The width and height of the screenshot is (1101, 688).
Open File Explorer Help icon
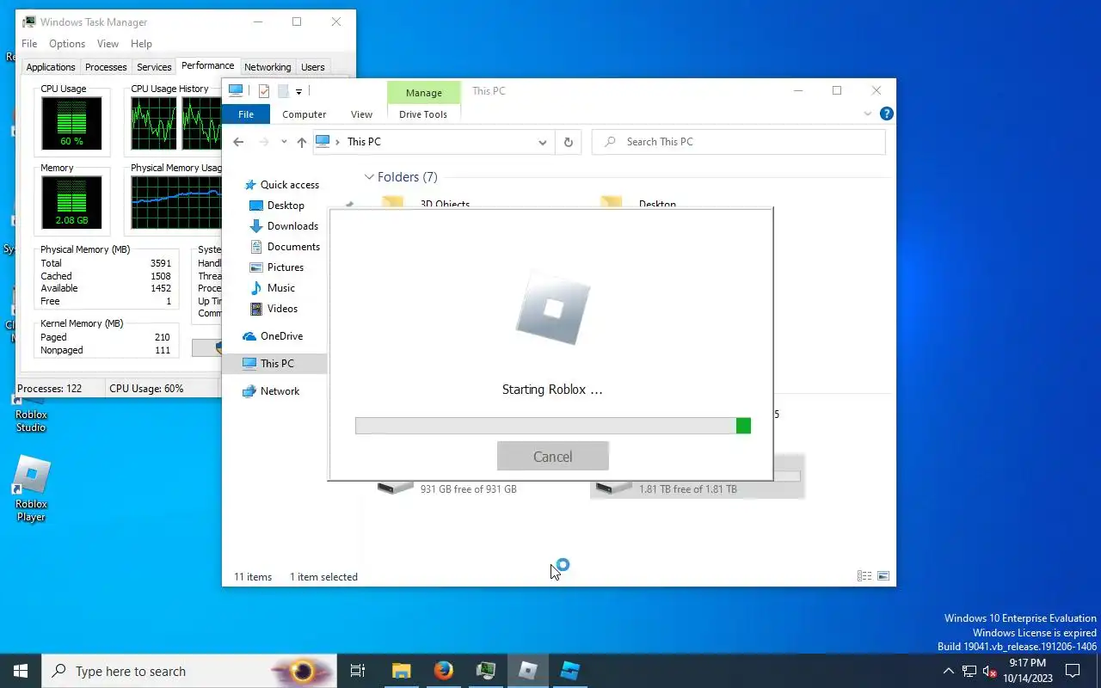886,114
